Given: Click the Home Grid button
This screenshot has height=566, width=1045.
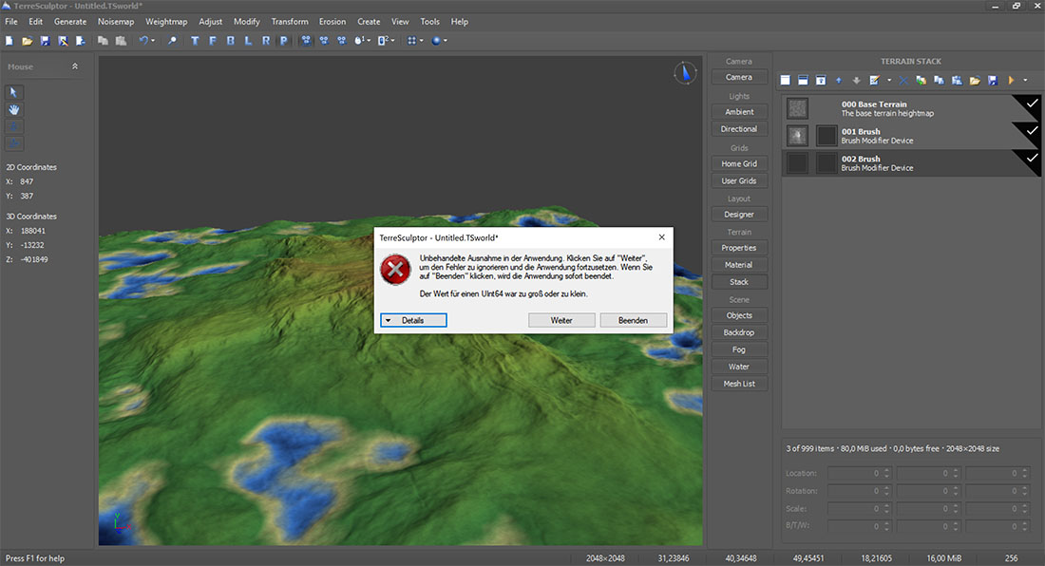Looking at the screenshot, I should (739, 163).
